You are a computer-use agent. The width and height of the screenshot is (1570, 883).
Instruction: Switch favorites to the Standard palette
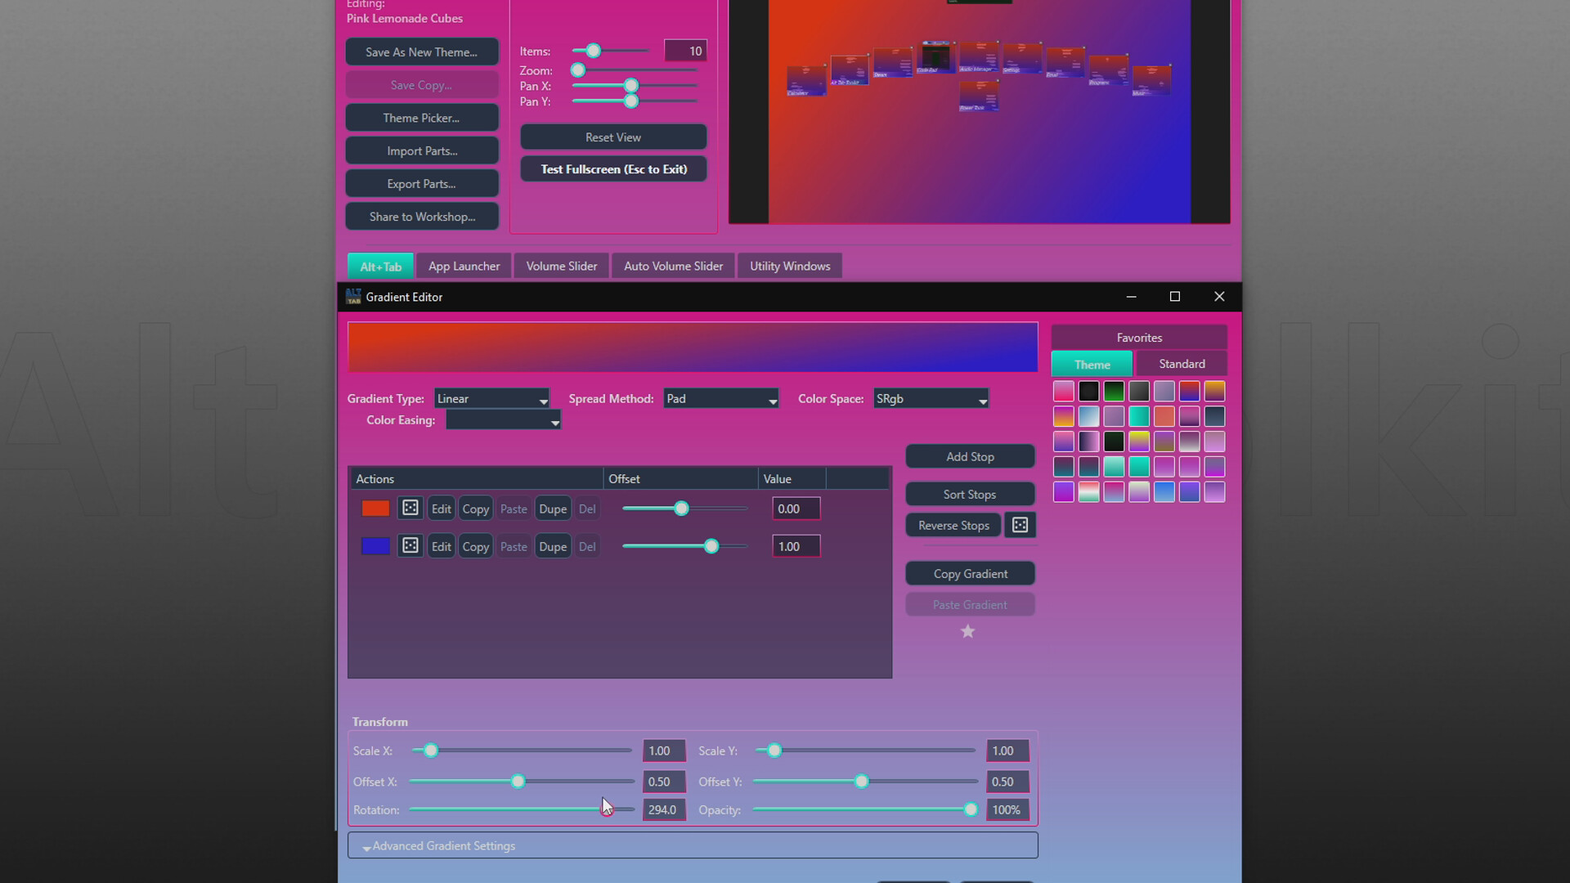(x=1181, y=363)
